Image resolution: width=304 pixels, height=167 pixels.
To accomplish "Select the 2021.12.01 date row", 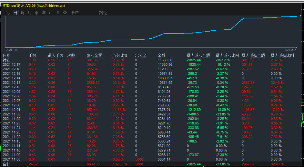I will 12,110.
